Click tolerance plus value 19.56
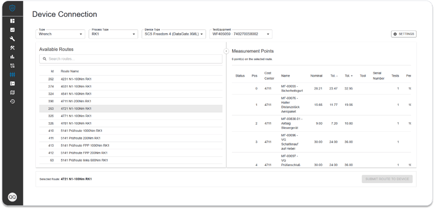The width and height of the screenshot is (435, 209). pyautogui.click(x=349, y=105)
